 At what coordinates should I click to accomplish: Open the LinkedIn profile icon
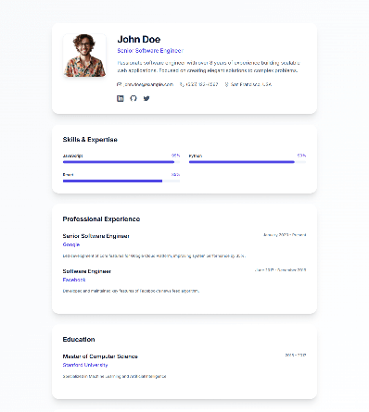[x=121, y=98]
